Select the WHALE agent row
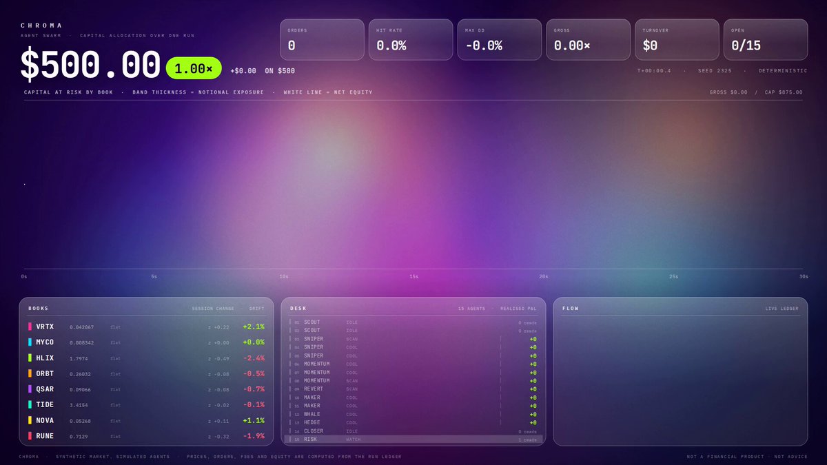This screenshot has height=465, width=827. point(413,414)
